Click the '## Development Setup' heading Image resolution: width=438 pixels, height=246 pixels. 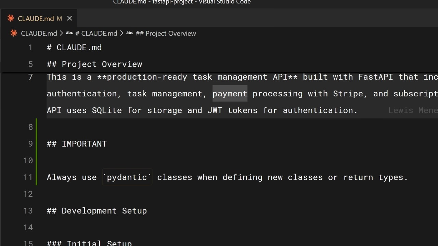pyautogui.click(x=97, y=211)
